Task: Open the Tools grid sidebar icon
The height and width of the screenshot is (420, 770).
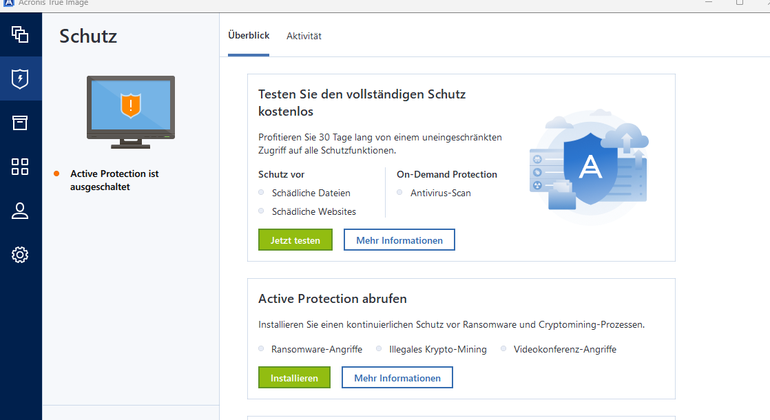Action: pyautogui.click(x=20, y=167)
